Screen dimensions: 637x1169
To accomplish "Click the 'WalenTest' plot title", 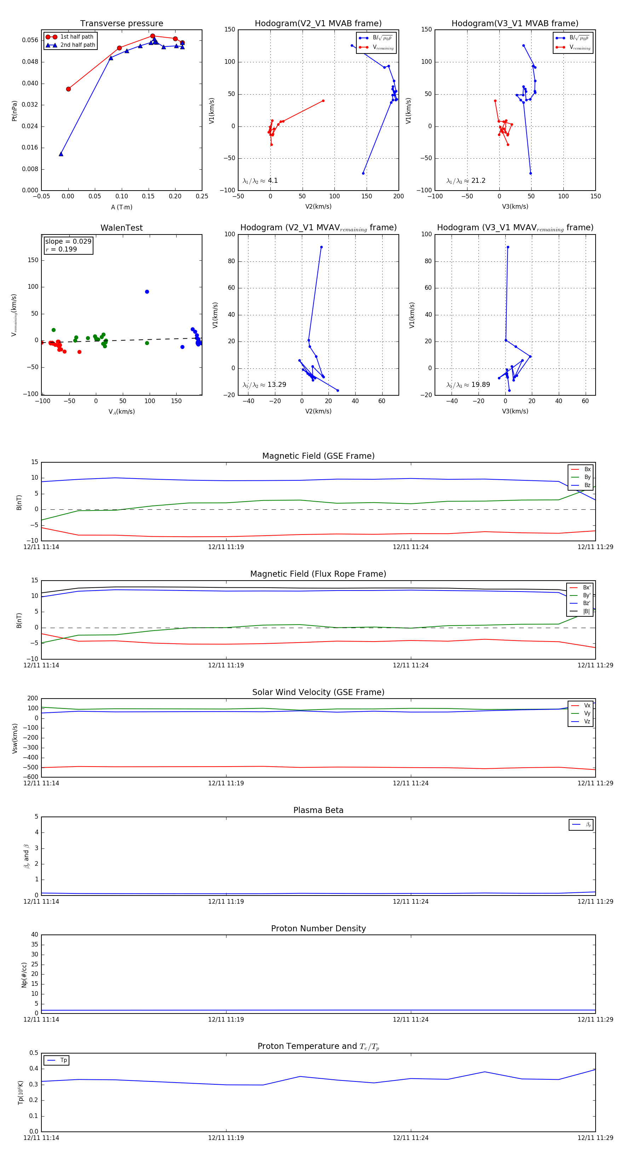I will pyautogui.click(x=121, y=228).
